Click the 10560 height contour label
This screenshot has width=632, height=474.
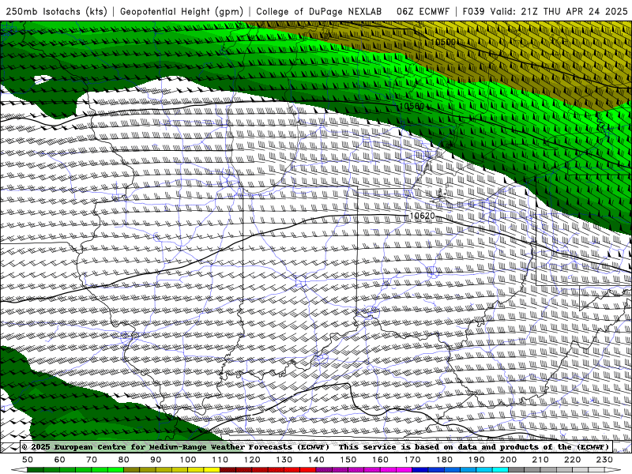tap(412, 107)
